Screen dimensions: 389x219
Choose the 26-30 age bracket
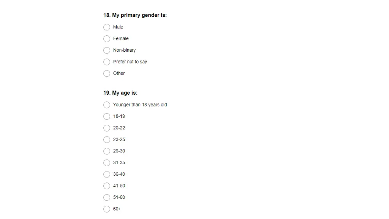107,151
